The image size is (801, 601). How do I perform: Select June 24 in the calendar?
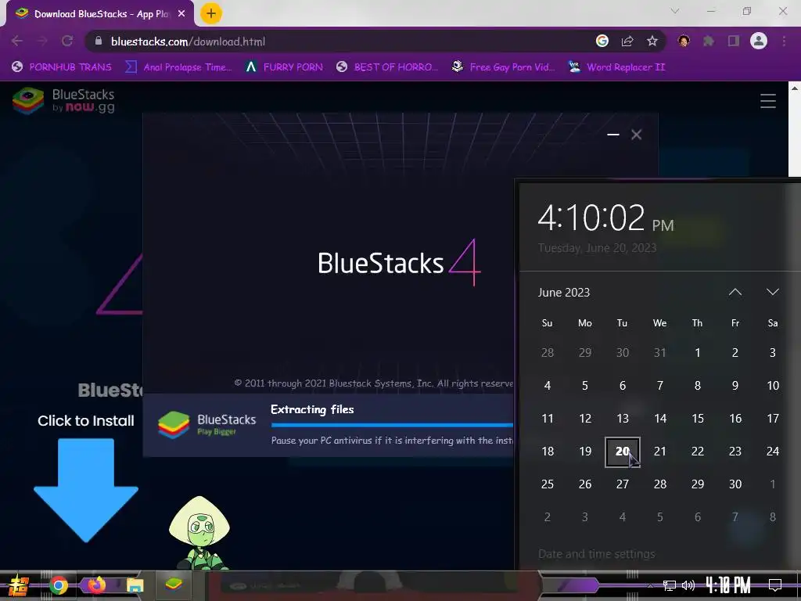click(772, 452)
